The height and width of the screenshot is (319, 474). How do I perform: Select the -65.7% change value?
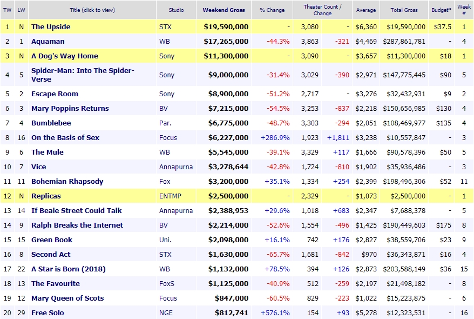tap(278, 254)
